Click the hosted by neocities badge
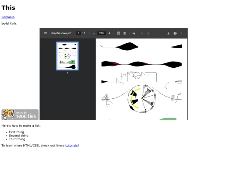The width and height of the screenshot is (237, 177). pyautogui.click(x=20, y=115)
